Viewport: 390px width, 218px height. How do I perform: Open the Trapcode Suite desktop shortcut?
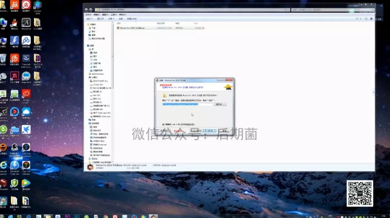(x=26, y=59)
